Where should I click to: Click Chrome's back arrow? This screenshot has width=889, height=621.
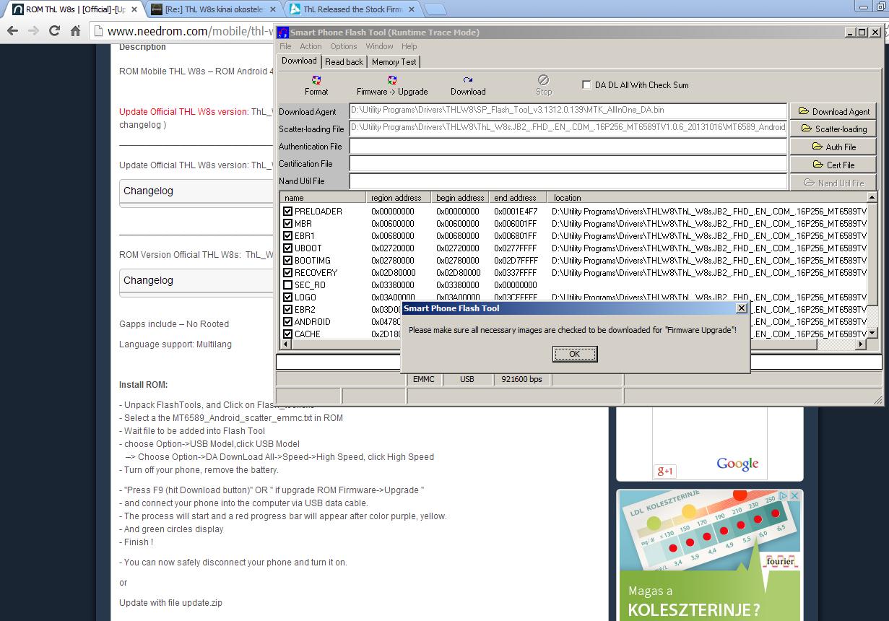pos(12,30)
